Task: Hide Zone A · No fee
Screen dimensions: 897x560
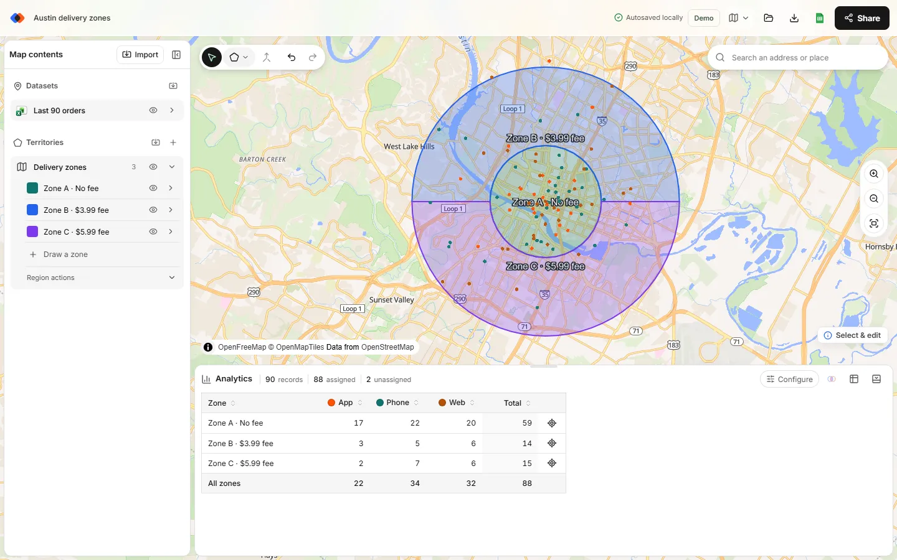Action: pos(153,188)
